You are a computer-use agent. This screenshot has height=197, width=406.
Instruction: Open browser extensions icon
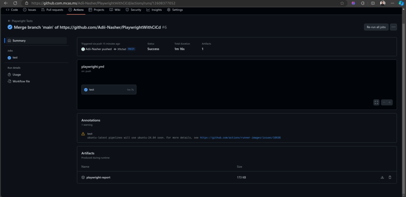coord(363,3)
